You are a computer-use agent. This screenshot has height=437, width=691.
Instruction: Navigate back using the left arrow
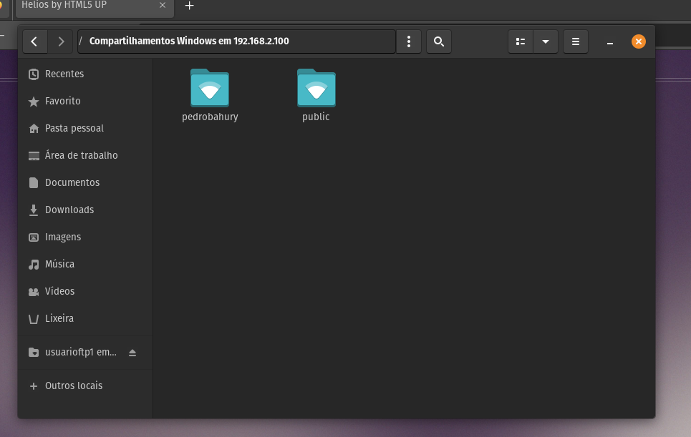tap(34, 41)
